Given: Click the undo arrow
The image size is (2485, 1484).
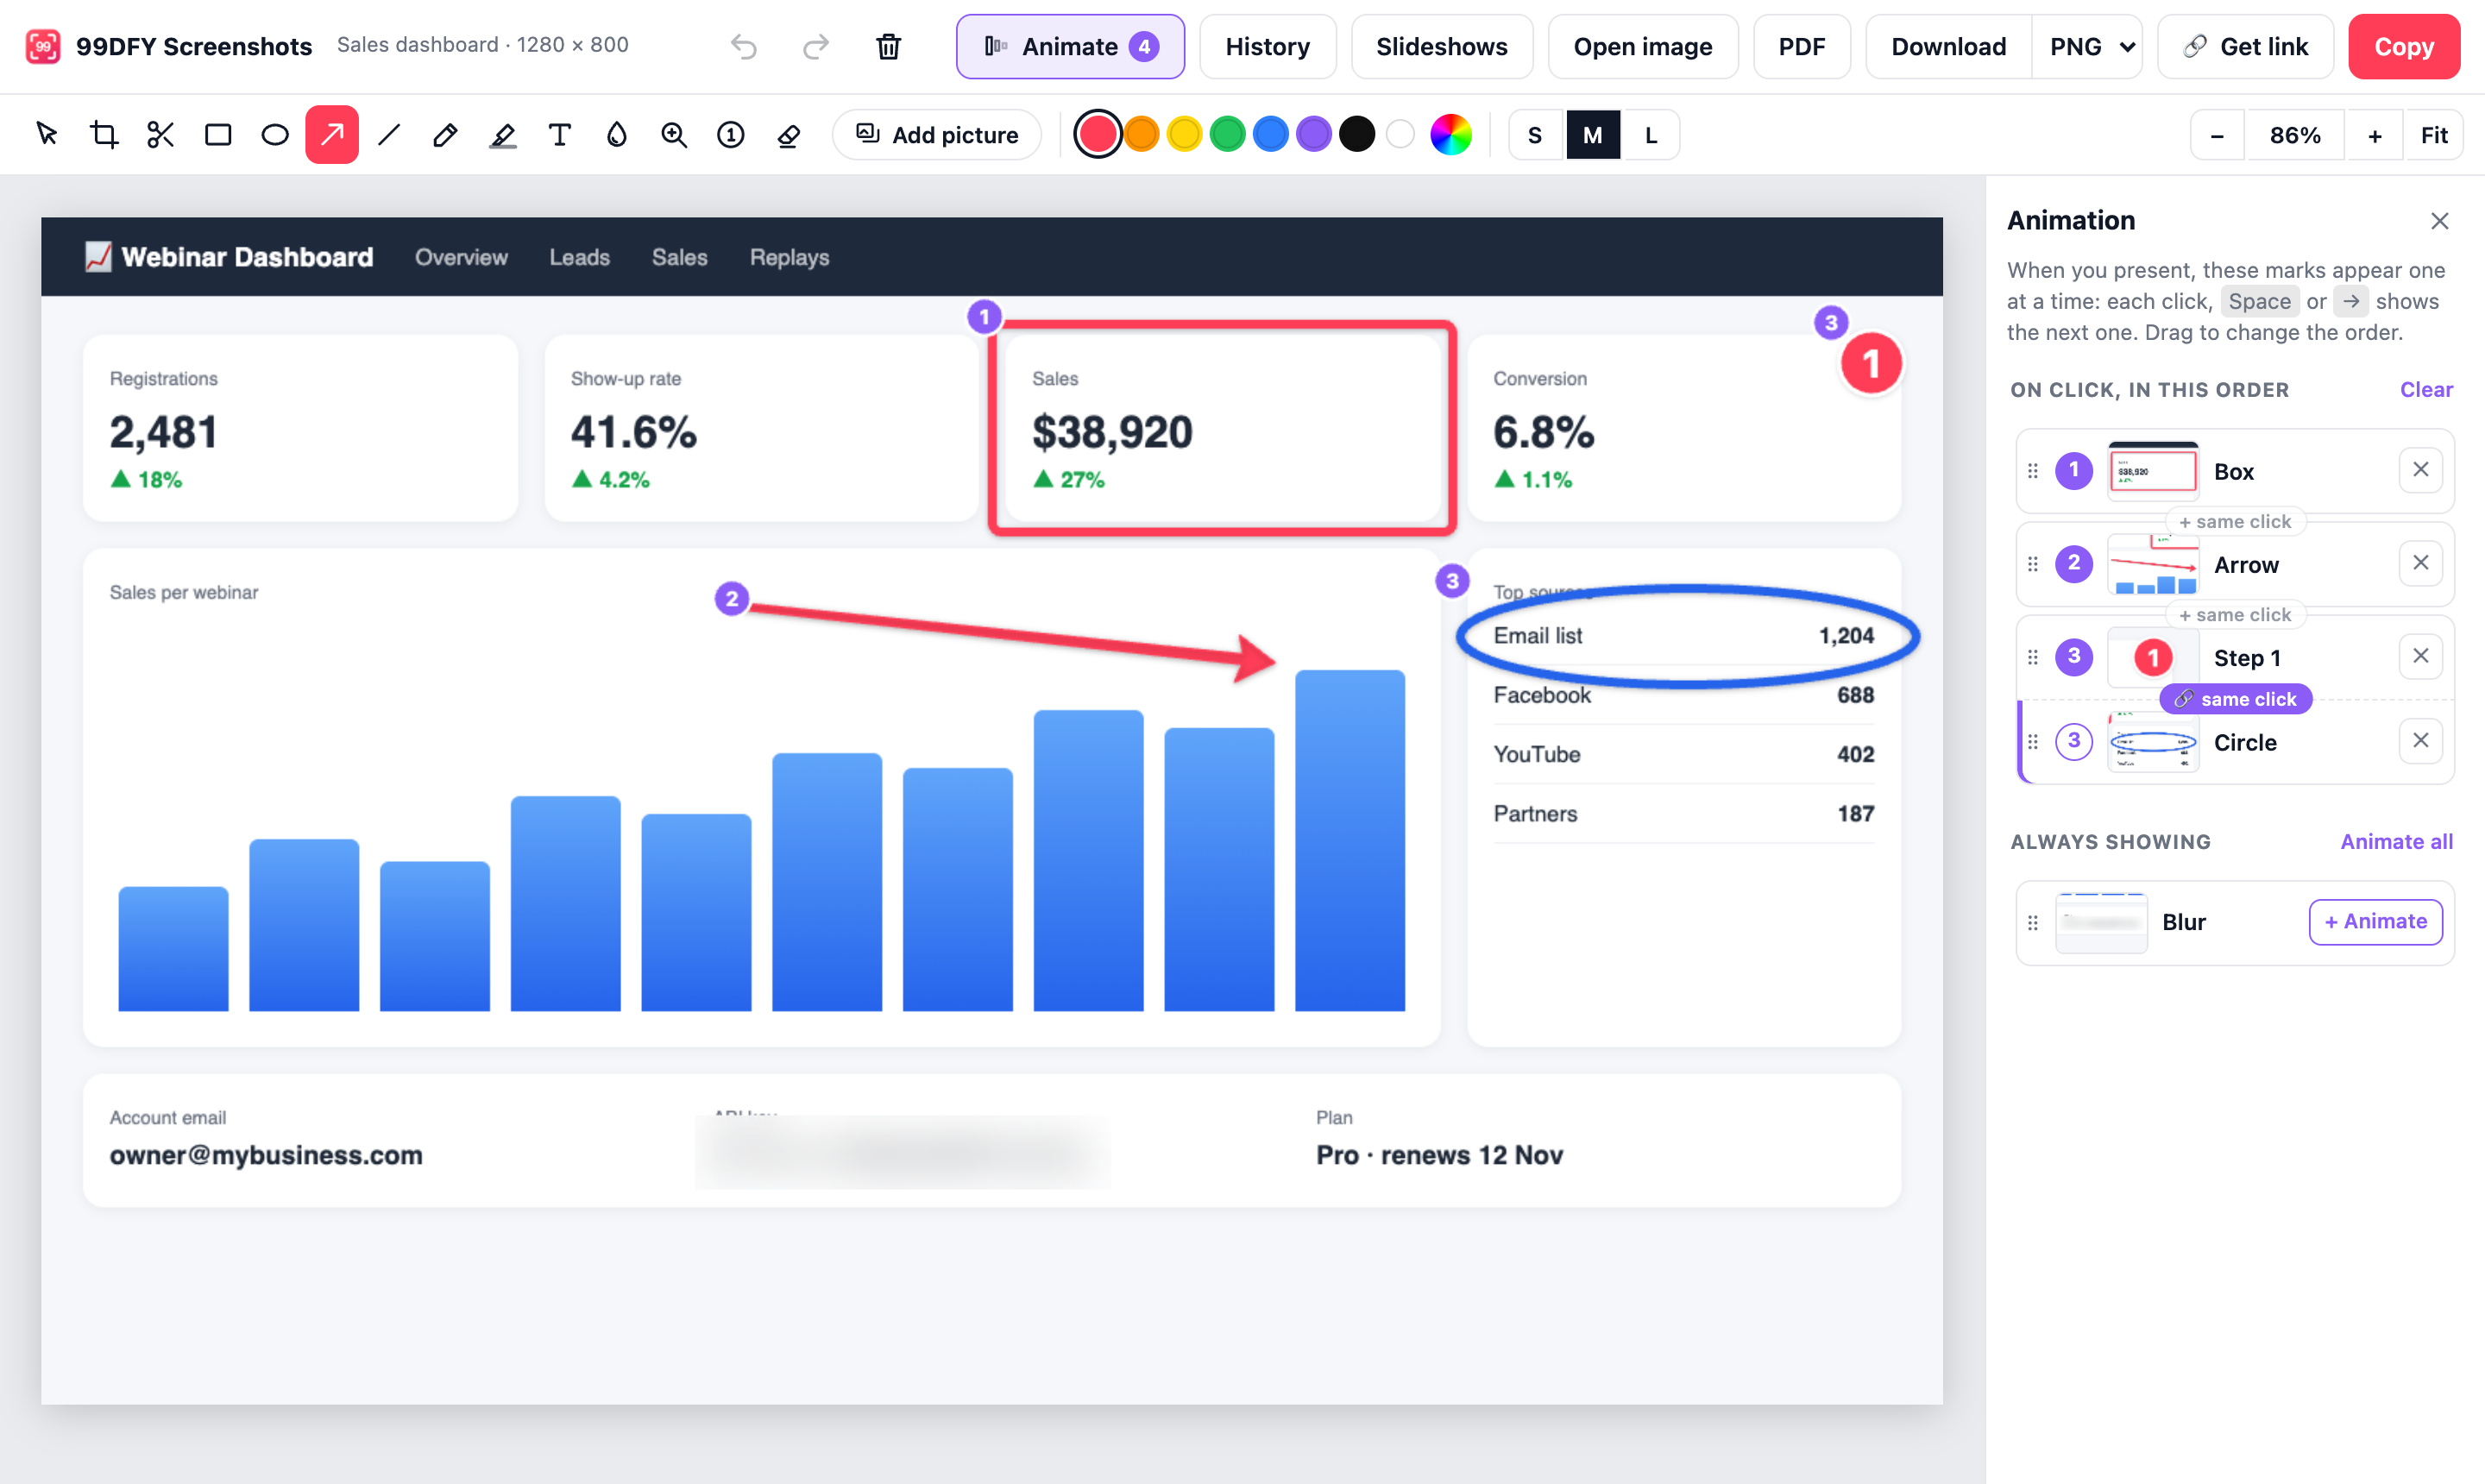Looking at the screenshot, I should (x=743, y=46).
